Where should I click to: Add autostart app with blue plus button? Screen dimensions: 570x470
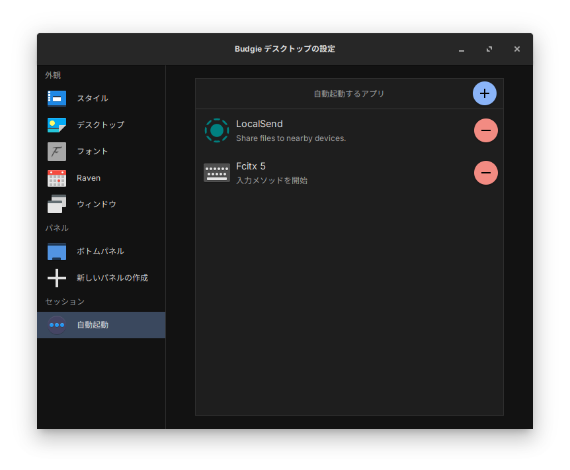pos(485,93)
